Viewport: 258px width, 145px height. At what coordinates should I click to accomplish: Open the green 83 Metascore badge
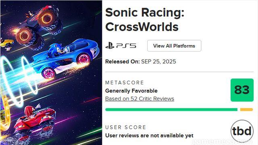[x=242, y=90]
